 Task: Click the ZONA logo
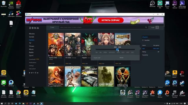point(34,28)
